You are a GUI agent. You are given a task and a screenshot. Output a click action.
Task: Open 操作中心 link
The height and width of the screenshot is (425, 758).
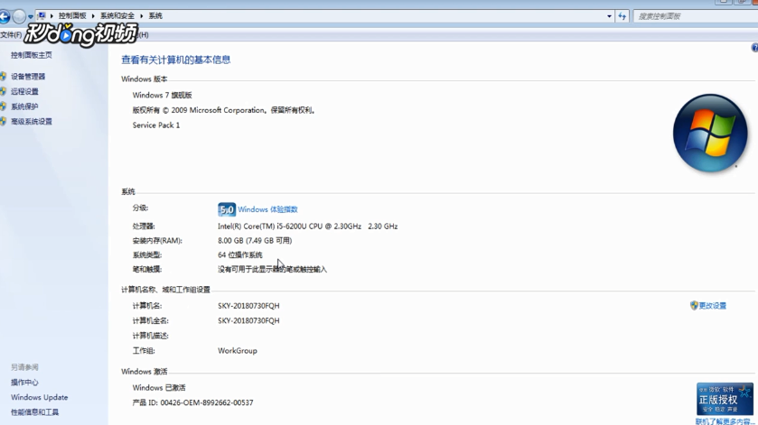(x=24, y=382)
